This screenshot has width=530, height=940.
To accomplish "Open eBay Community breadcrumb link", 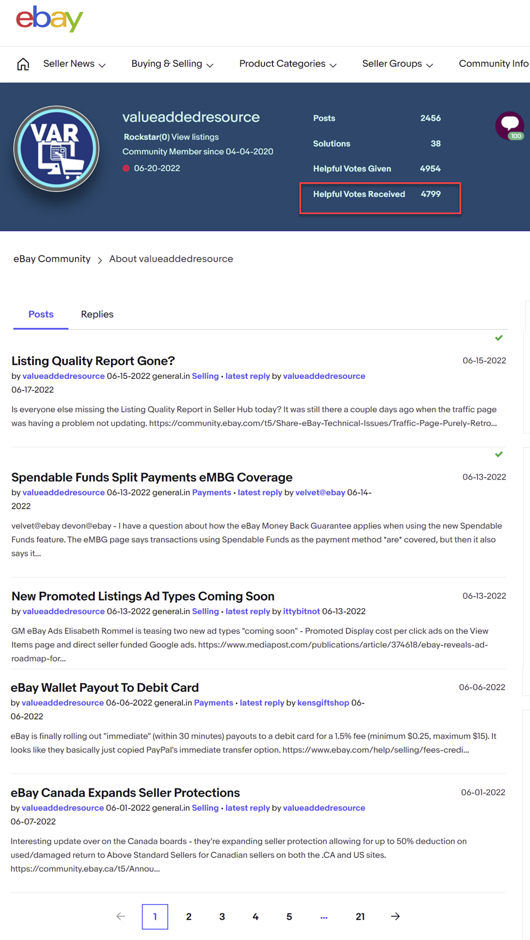I will [x=52, y=259].
